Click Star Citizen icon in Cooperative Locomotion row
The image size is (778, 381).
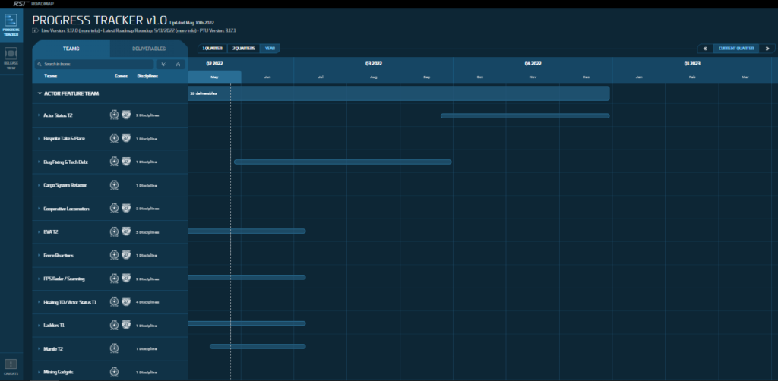pos(114,209)
